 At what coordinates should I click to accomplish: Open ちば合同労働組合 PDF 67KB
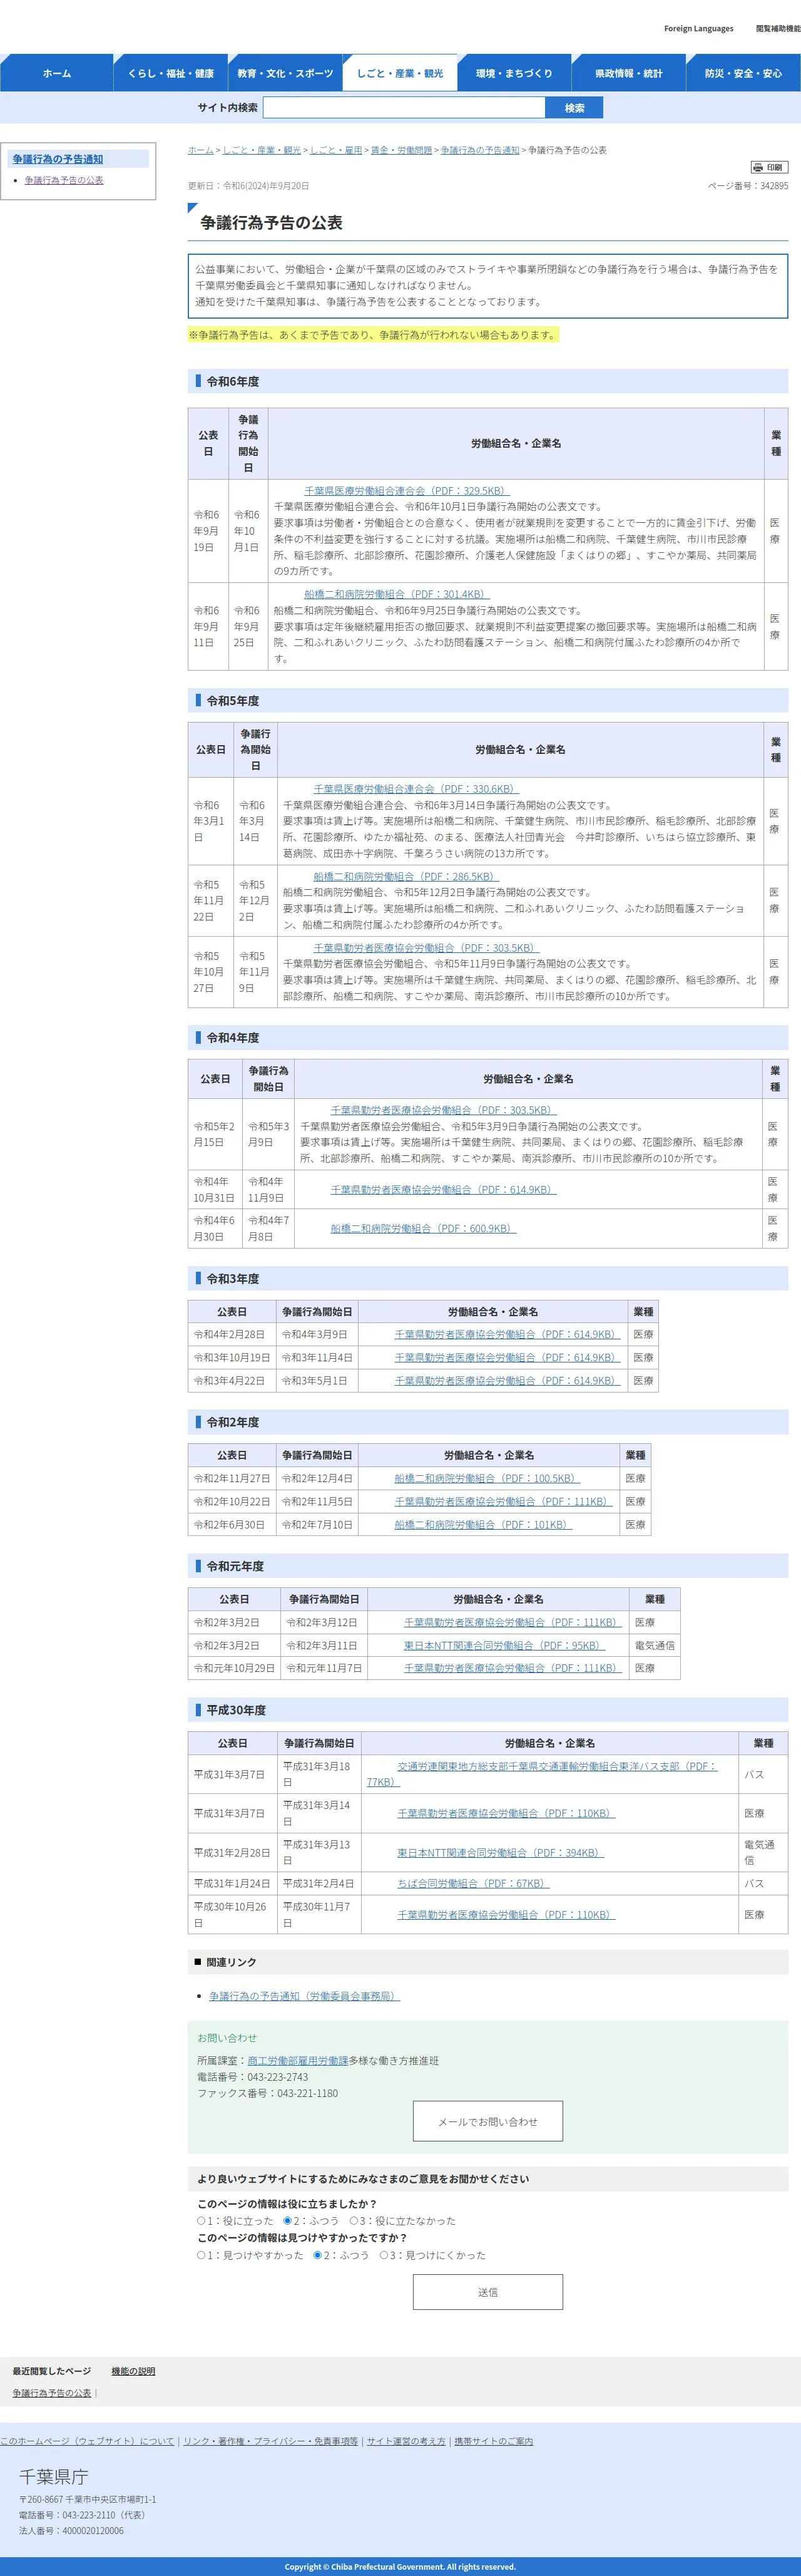(473, 1883)
